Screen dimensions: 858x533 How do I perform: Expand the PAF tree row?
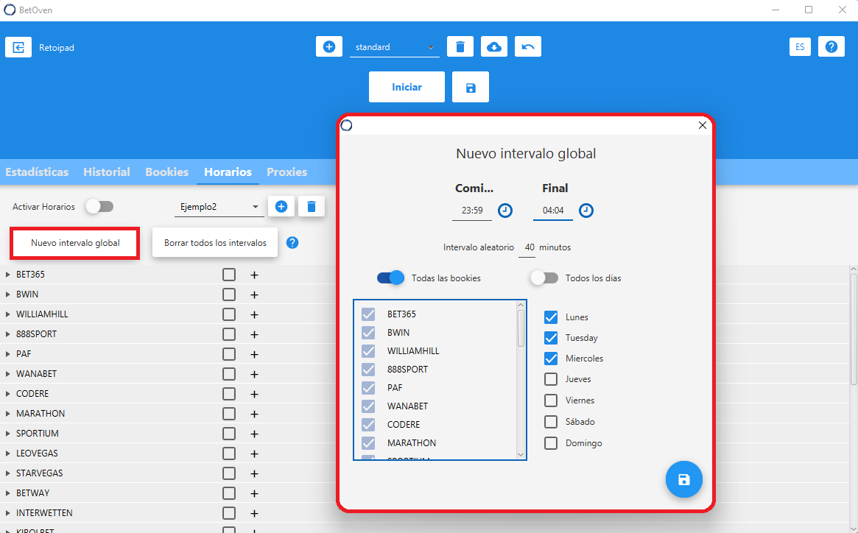point(7,353)
